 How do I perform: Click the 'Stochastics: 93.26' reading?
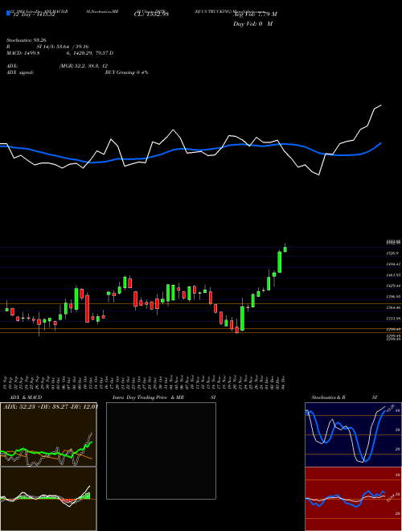[x=26, y=40]
